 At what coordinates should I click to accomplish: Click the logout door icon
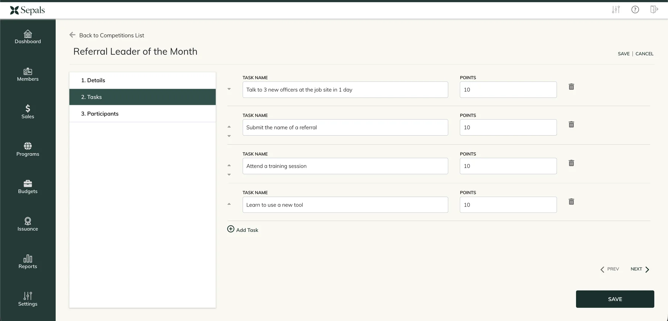[654, 10]
